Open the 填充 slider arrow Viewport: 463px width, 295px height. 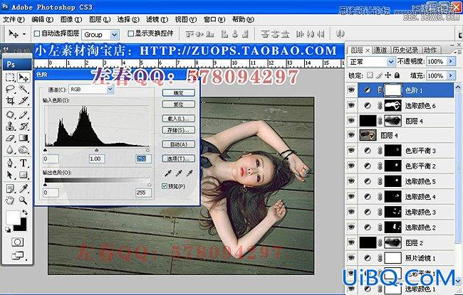tap(451, 76)
